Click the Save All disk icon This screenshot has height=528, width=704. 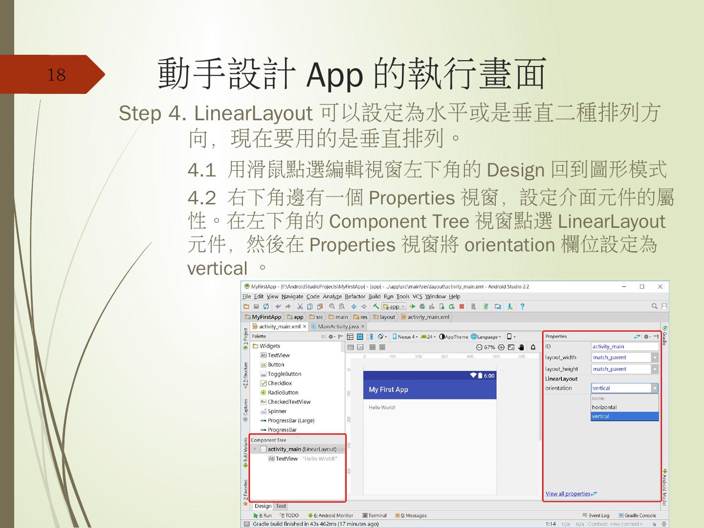(256, 307)
